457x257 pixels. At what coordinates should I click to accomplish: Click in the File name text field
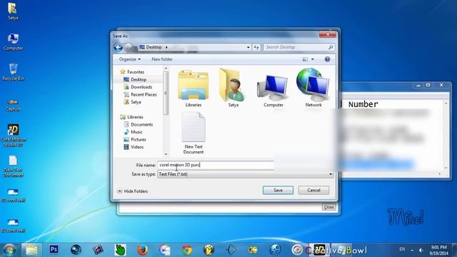(x=216, y=165)
